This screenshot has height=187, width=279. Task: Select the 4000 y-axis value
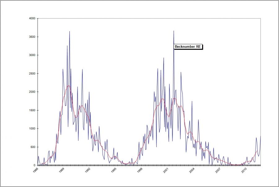click(32, 18)
